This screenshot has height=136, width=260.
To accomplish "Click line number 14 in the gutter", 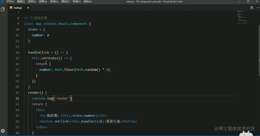I will 17,52.
